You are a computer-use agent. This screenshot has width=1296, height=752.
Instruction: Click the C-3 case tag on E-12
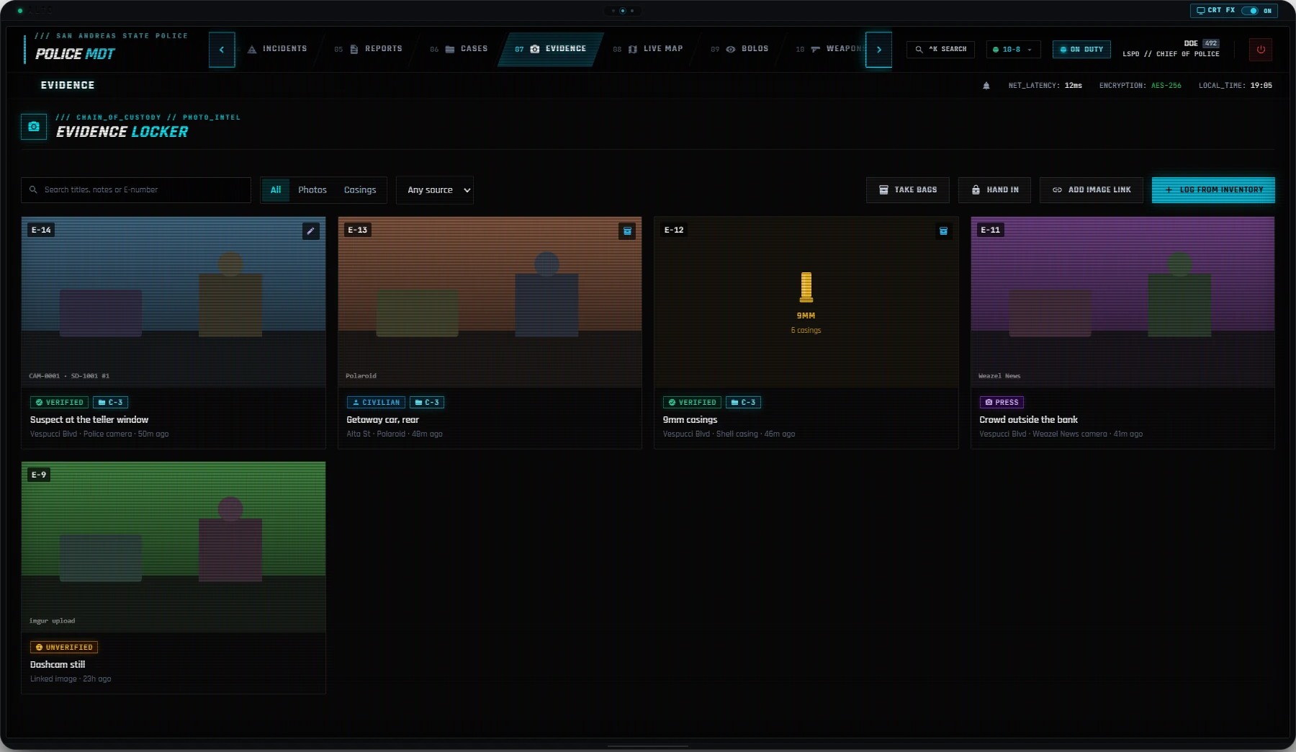(743, 403)
